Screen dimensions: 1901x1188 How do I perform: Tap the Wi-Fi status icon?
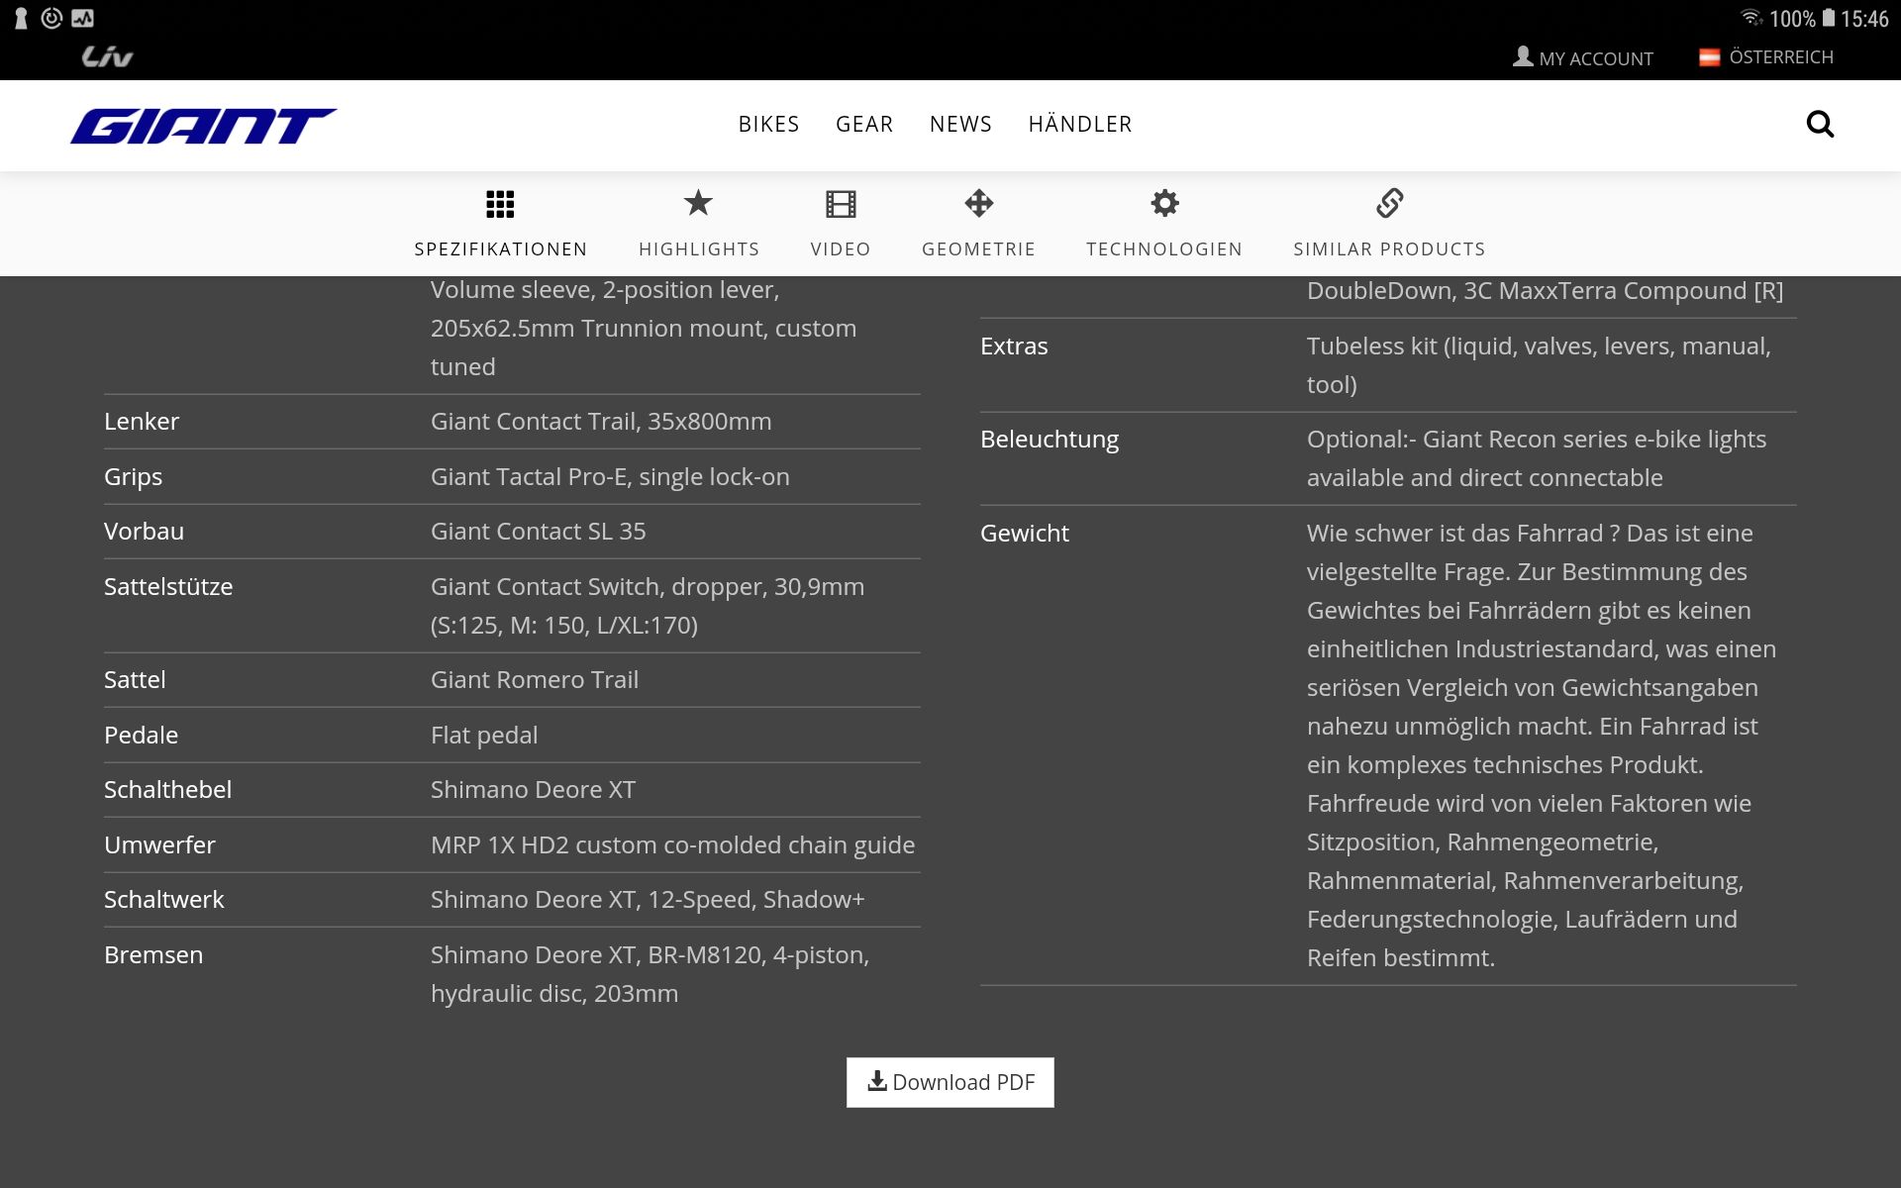[x=1751, y=18]
